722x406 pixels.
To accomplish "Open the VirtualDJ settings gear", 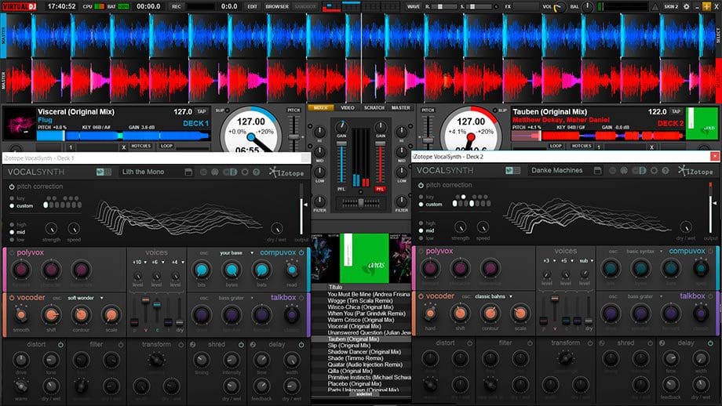I will [x=687, y=6].
